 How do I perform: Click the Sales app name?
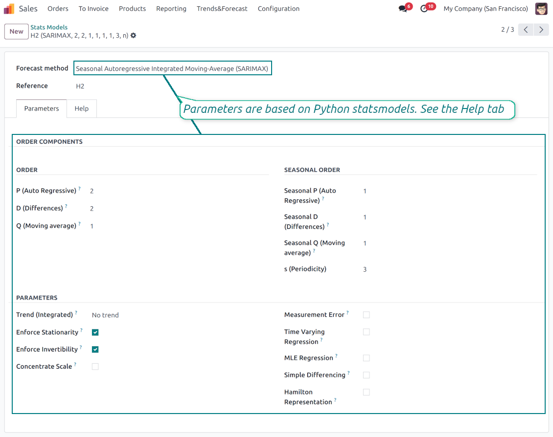(x=28, y=9)
